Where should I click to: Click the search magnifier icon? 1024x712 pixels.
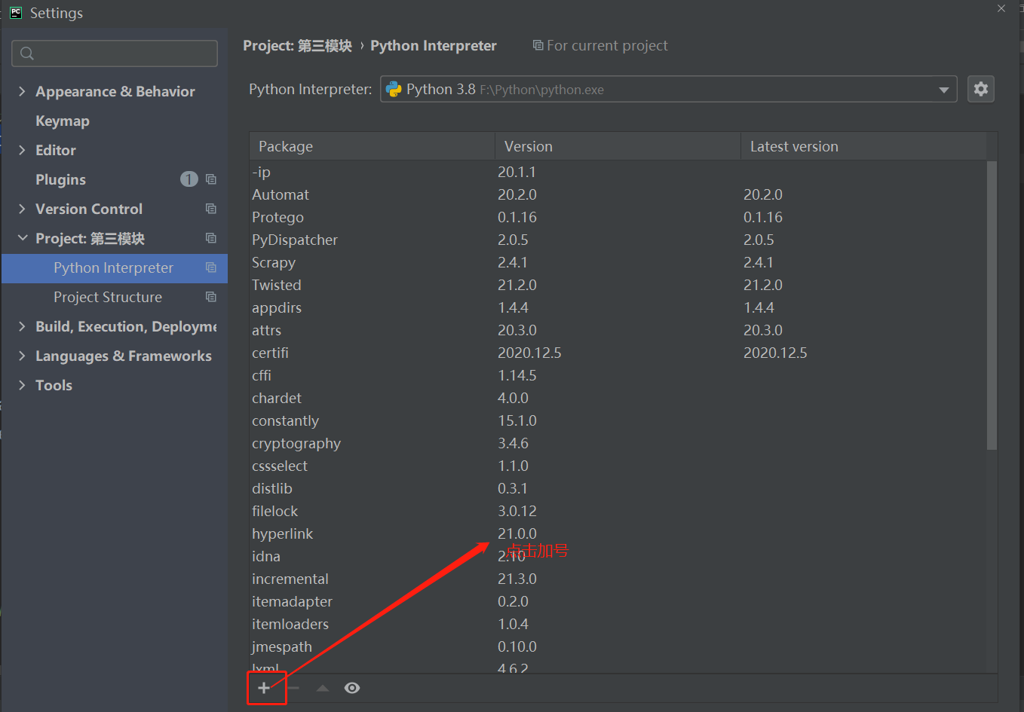pos(27,53)
